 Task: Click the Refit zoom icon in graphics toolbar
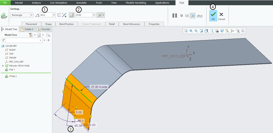(186, 31)
